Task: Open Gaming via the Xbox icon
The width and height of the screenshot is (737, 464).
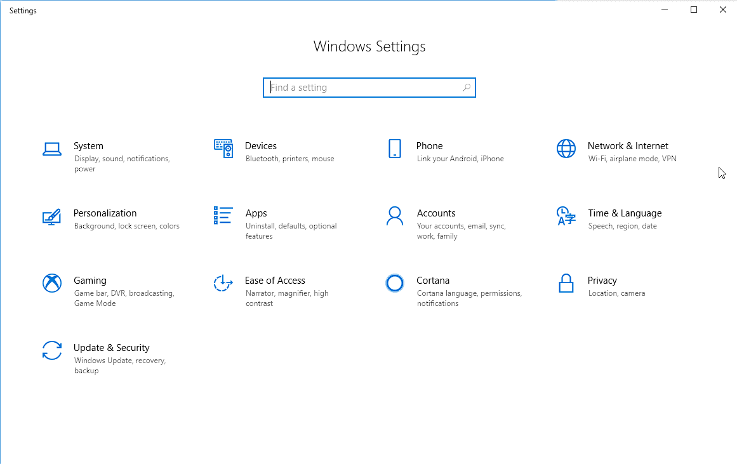Action: 52,283
